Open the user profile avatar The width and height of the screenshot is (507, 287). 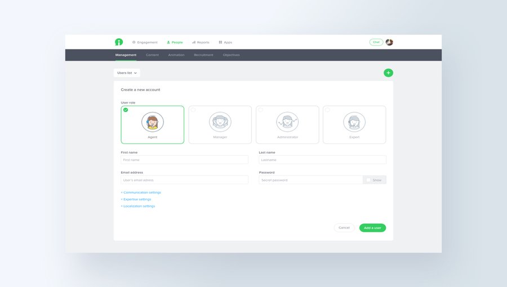(x=389, y=42)
